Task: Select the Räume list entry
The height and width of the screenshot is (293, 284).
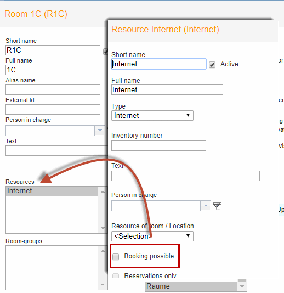Action: tap(191, 286)
